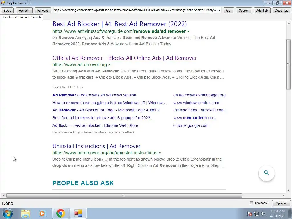Image resolution: width=292 pixels, height=219 pixels.
Task: Expand arrow beside uninstall-instructions URL
Action: (159, 153)
